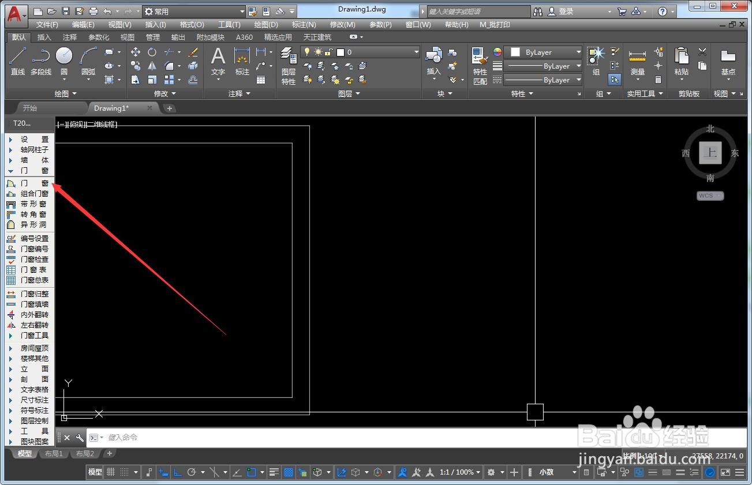Click the color wheel object color icon
The image size is (752, 485).
coord(497,52)
